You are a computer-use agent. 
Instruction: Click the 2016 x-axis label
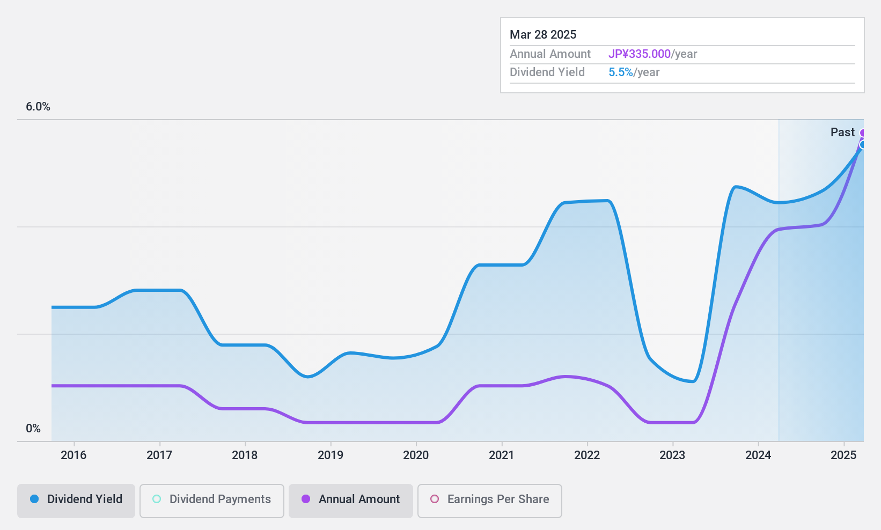(74, 455)
